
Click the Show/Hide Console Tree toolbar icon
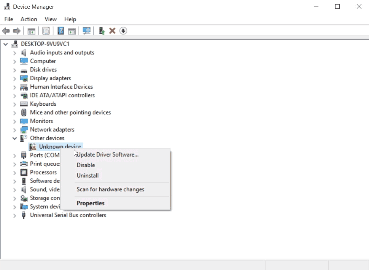coord(31,31)
